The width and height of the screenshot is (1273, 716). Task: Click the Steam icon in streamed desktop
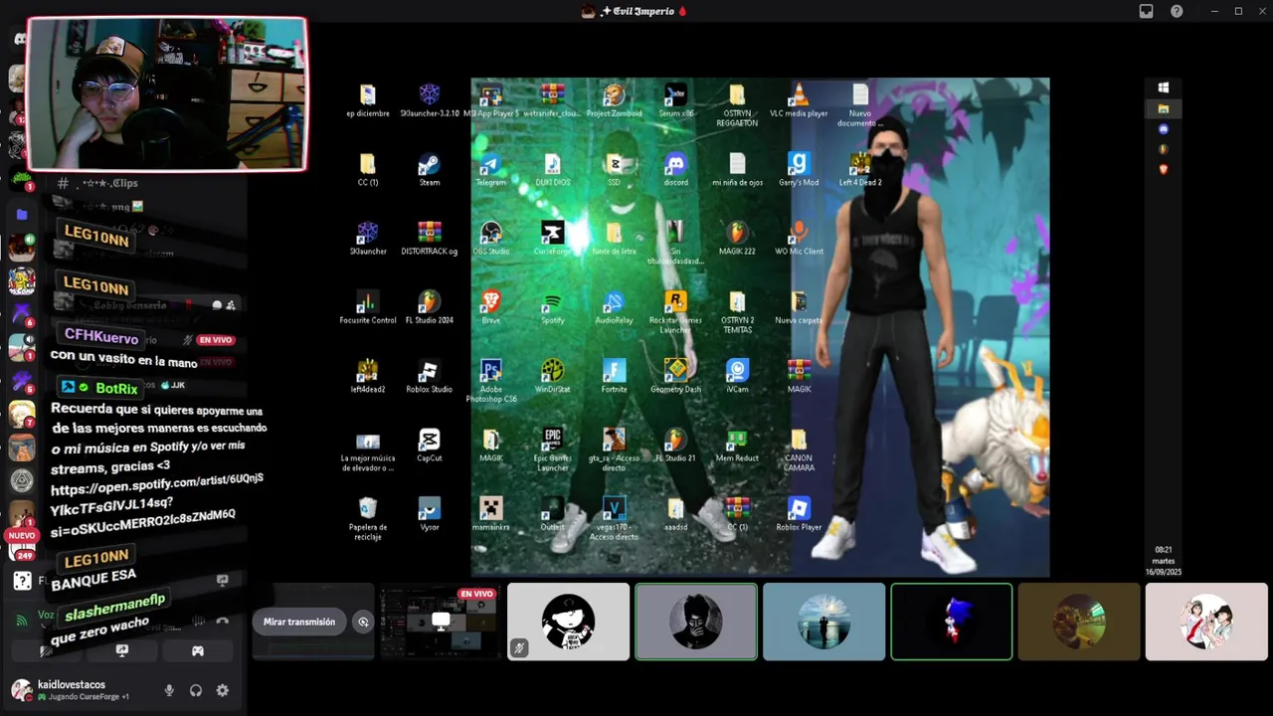(430, 169)
